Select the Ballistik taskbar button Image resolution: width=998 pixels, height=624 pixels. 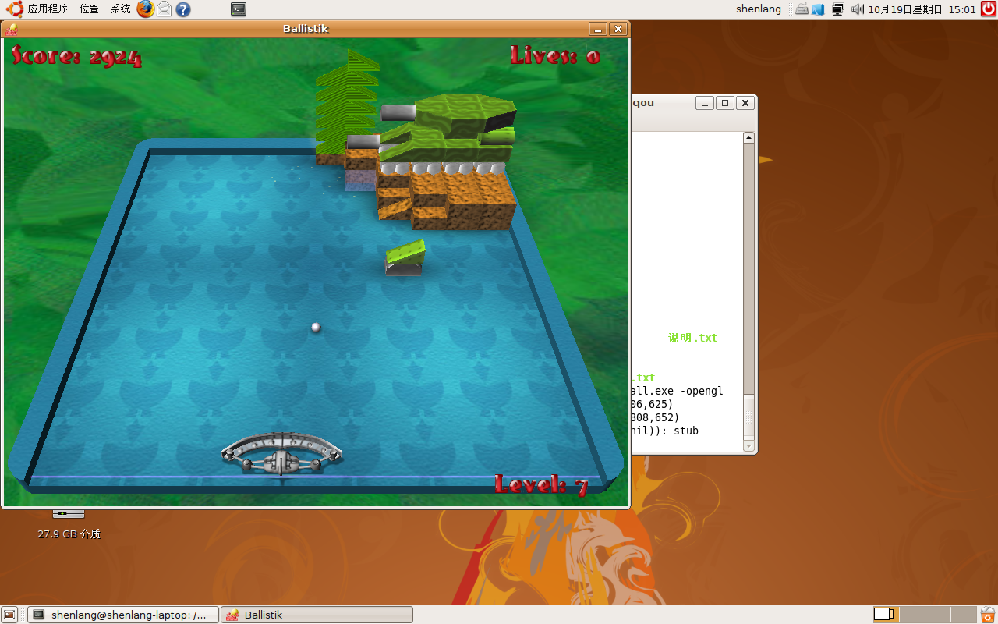(x=317, y=615)
